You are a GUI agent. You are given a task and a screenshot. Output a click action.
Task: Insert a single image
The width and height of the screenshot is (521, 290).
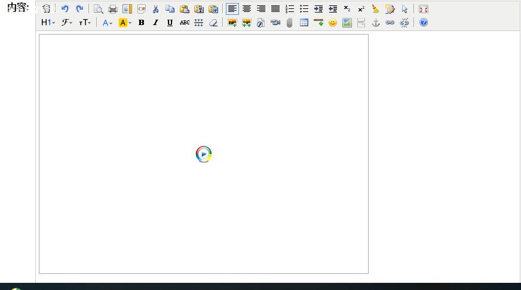tap(232, 23)
